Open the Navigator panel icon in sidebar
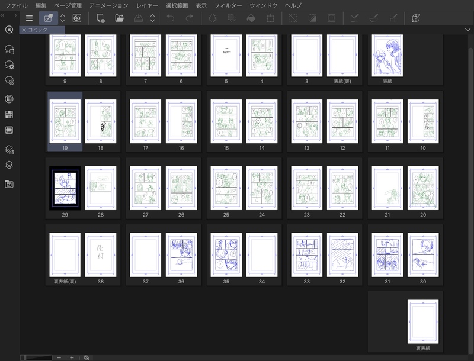This screenshot has height=361, width=474. coord(9,184)
